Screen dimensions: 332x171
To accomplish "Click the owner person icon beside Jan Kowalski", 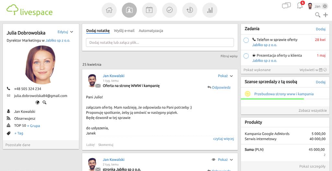I will [x=8, y=111].
